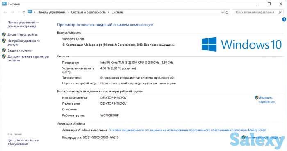Click shield icon beside 'Изменить параметры'
The image size is (287, 151).
pyautogui.click(x=256, y=98)
